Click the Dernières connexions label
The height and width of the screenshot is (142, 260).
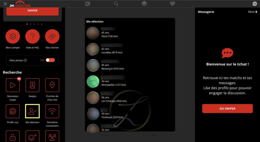[52, 124]
